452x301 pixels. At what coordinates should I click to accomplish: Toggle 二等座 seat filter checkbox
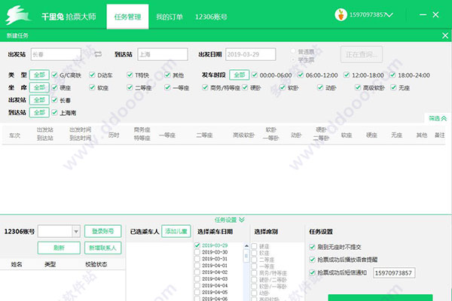tap(130, 87)
